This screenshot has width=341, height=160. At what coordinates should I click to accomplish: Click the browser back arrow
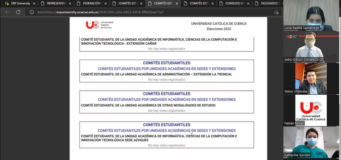point(7,12)
